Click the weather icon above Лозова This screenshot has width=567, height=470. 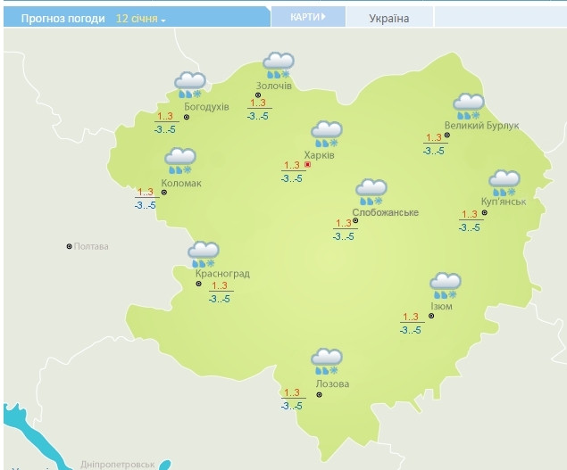coord(326,361)
